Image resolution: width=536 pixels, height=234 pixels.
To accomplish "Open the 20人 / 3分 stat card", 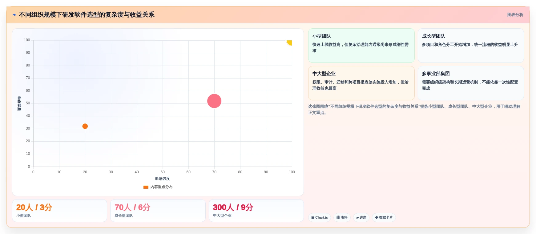I will pyautogui.click(x=59, y=211).
